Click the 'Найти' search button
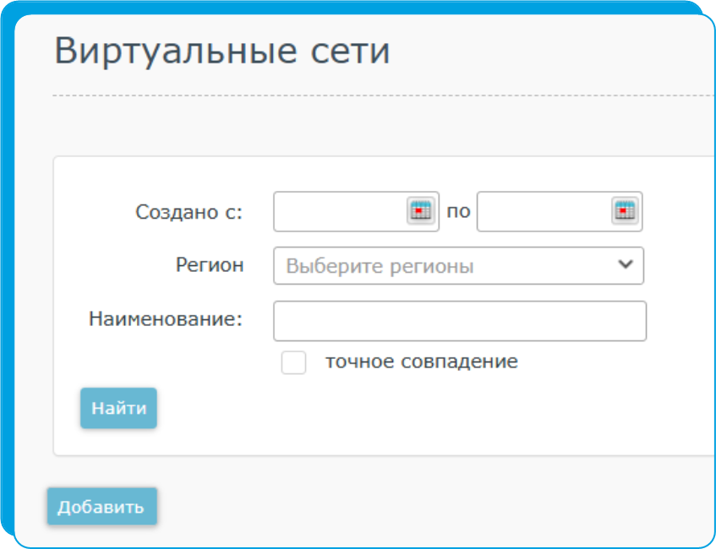The width and height of the screenshot is (716, 549). click(118, 408)
